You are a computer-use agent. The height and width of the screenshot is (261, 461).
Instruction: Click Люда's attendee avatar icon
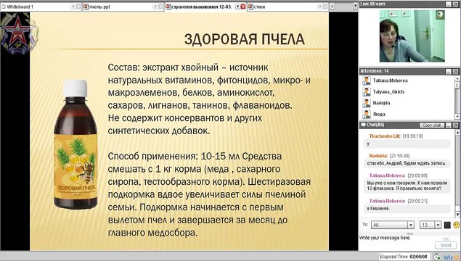367,115
